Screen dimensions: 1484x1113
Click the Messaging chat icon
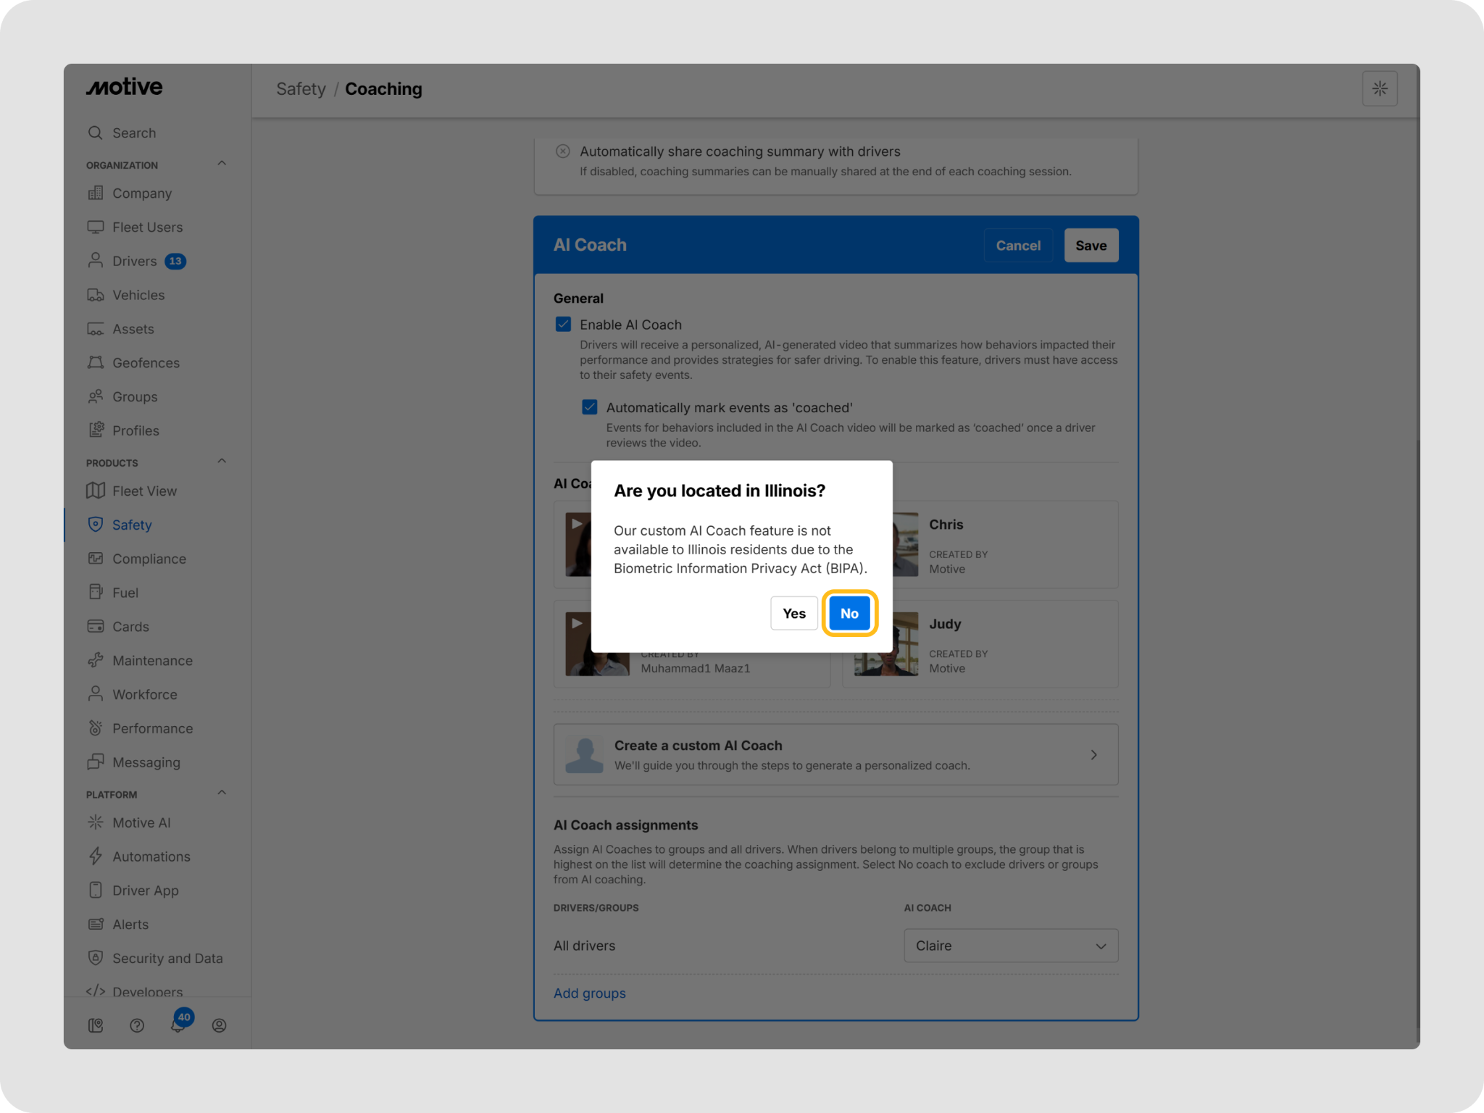95,762
